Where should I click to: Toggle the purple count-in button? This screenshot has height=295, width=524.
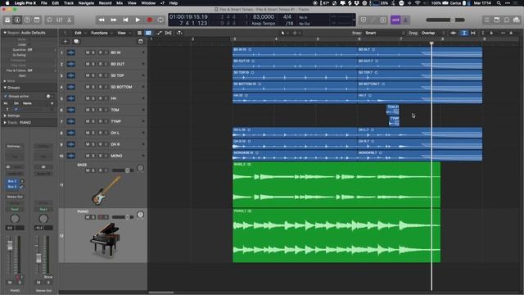click(395, 20)
